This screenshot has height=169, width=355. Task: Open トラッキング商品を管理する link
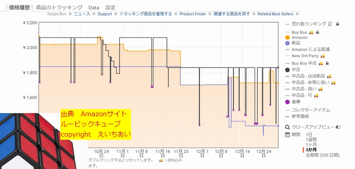tap(146, 14)
